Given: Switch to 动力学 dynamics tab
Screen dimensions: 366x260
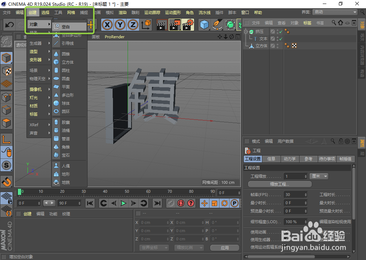Looking at the screenshot, I should coord(290,159).
